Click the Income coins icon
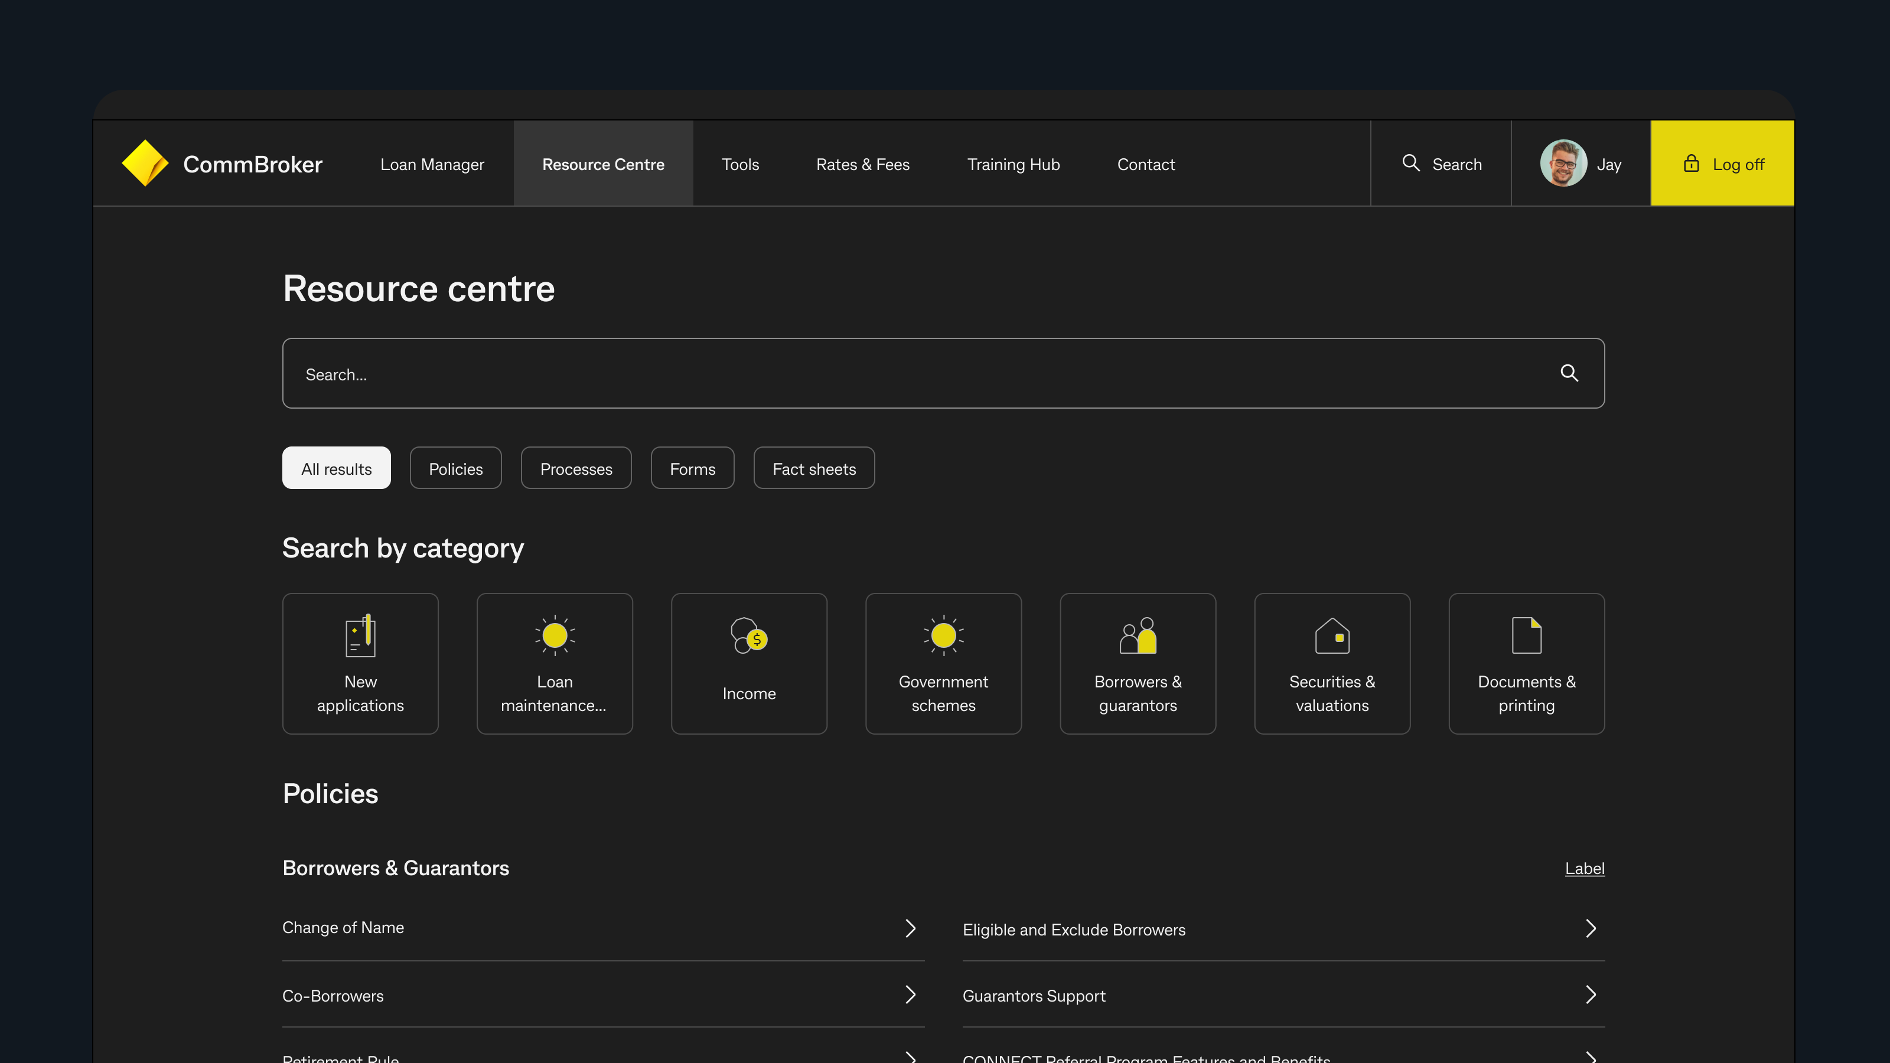The image size is (1890, 1063). 749,635
